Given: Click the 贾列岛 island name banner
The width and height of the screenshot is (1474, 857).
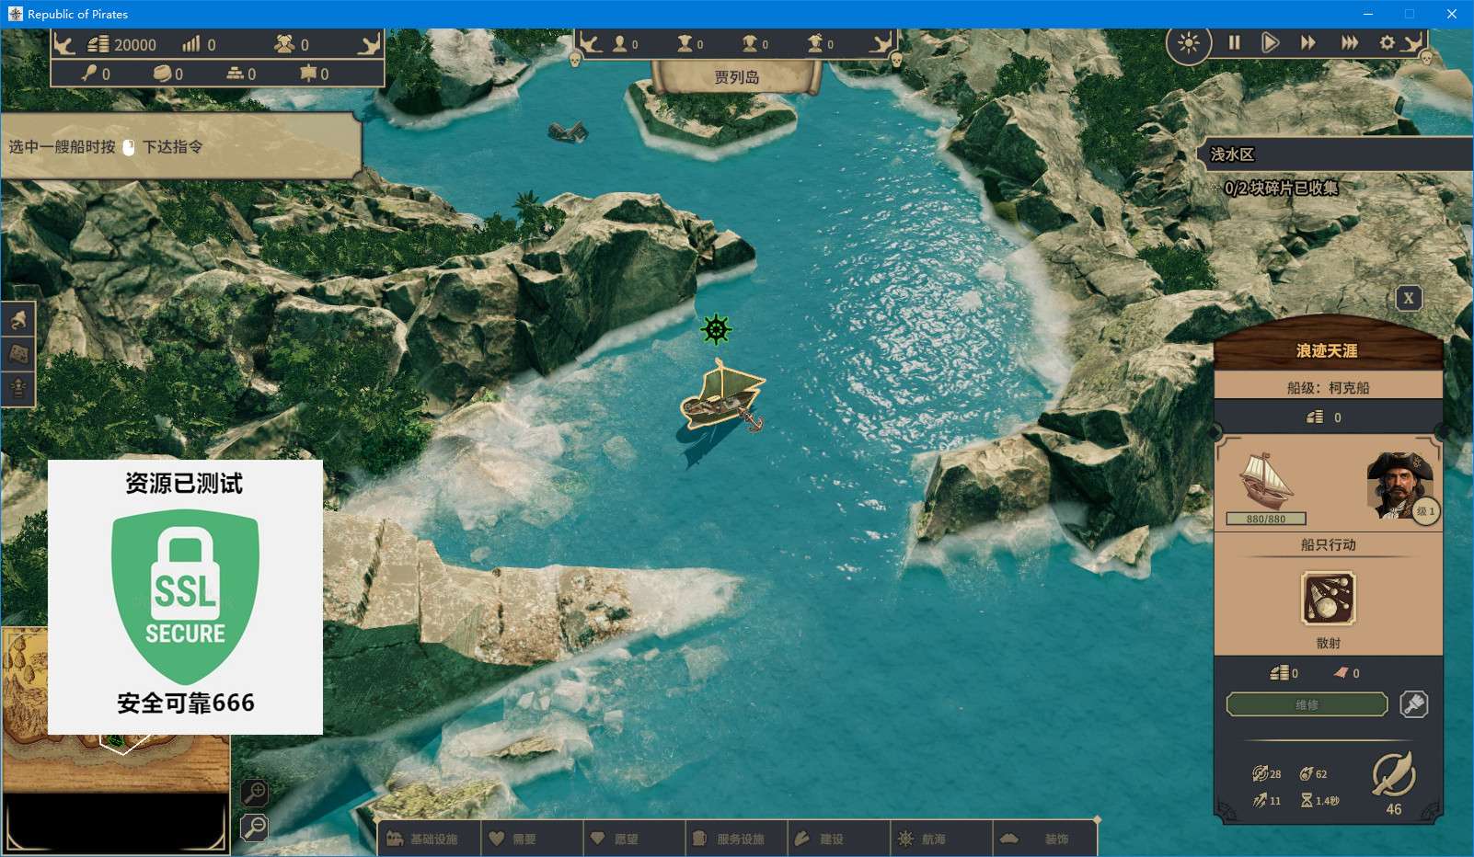Looking at the screenshot, I should pos(736,77).
